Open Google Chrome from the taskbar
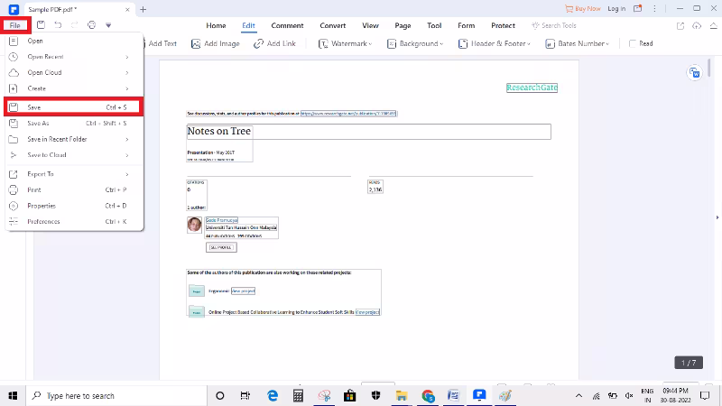This screenshot has height=406, width=722. click(428, 395)
